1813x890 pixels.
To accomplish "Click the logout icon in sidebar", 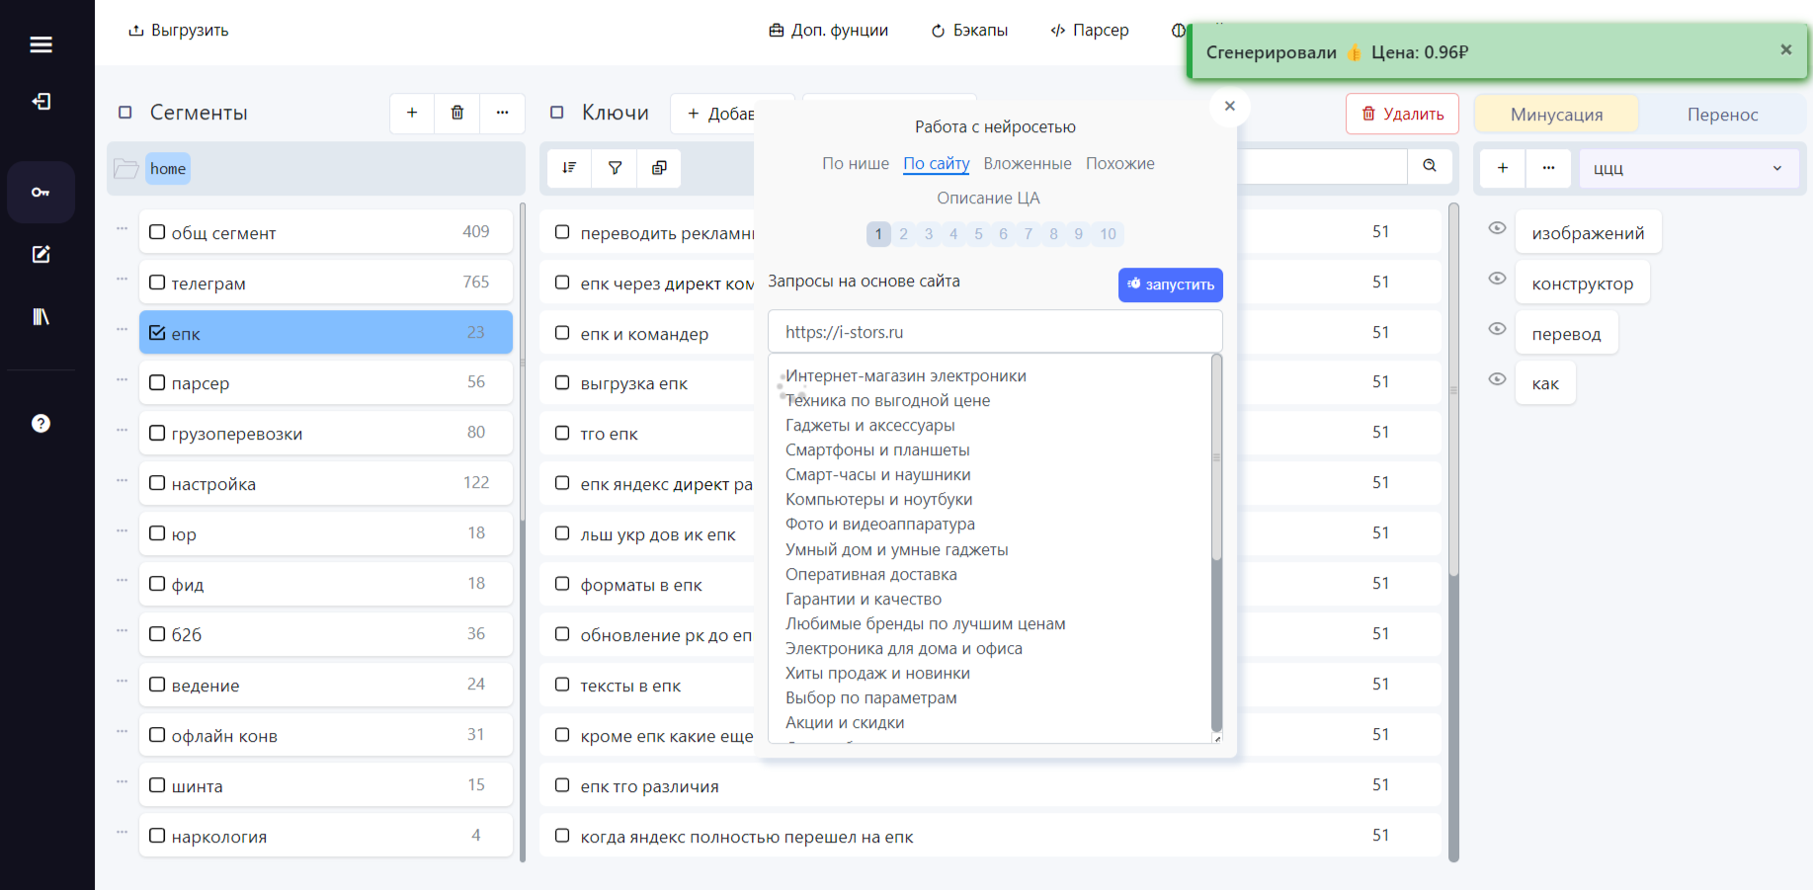I will (41, 102).
